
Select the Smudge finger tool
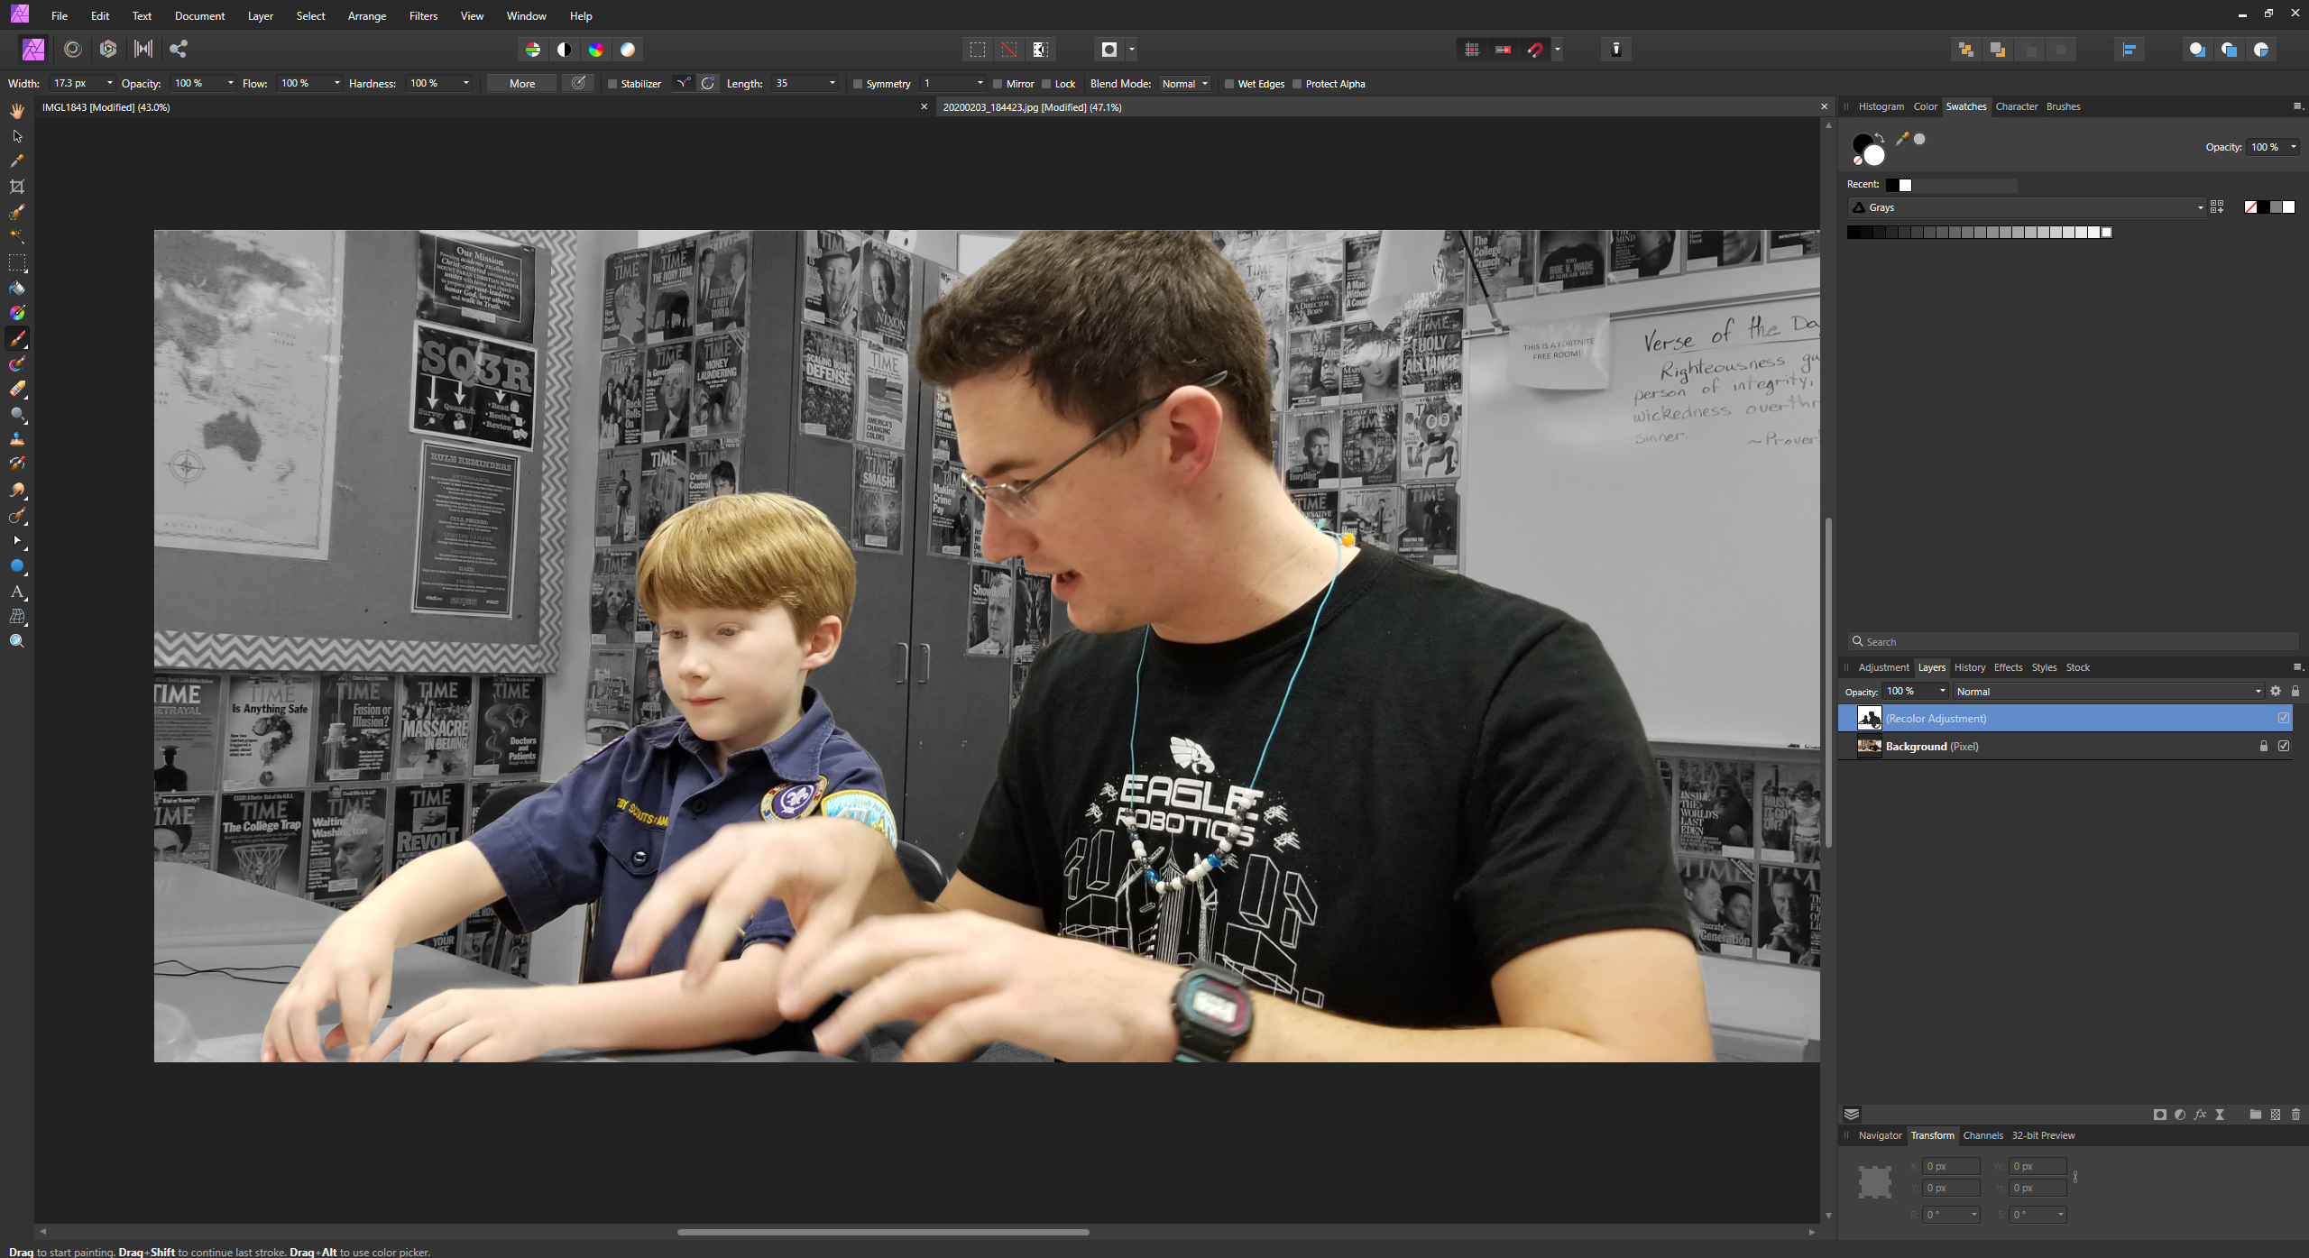(x=17, y=491)
